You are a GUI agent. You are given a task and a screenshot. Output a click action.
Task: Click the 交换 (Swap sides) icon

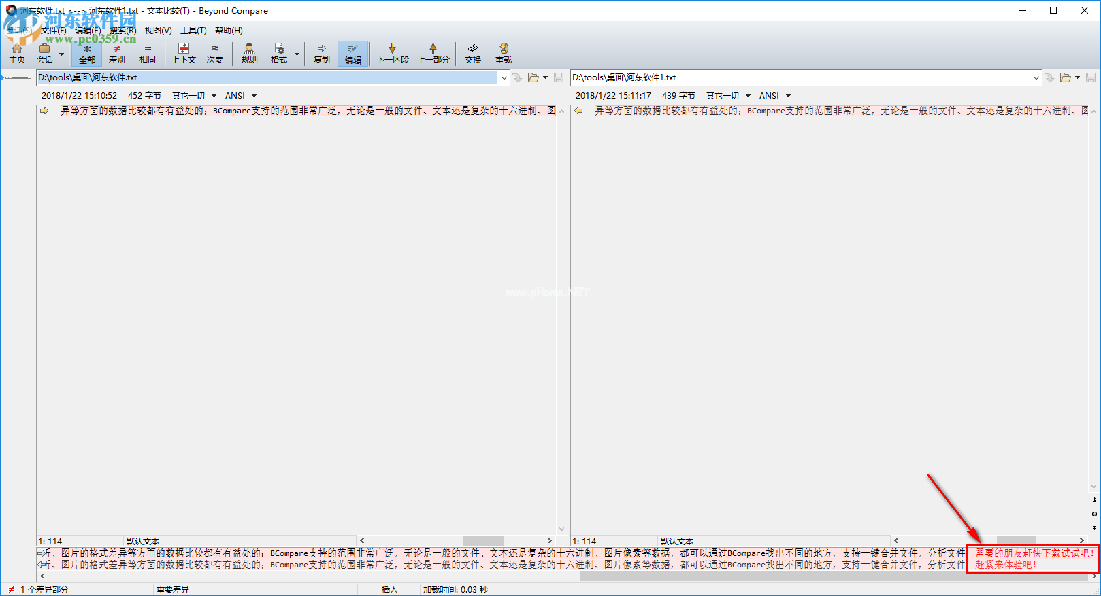pos(473,53)
